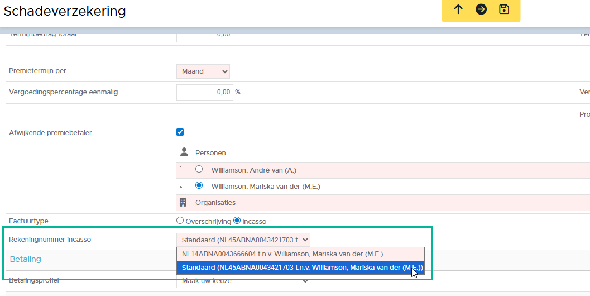The height and width of the screenshot is (296, 590).
Task: Click the building icon beside Organisaties
Action: 183,202
